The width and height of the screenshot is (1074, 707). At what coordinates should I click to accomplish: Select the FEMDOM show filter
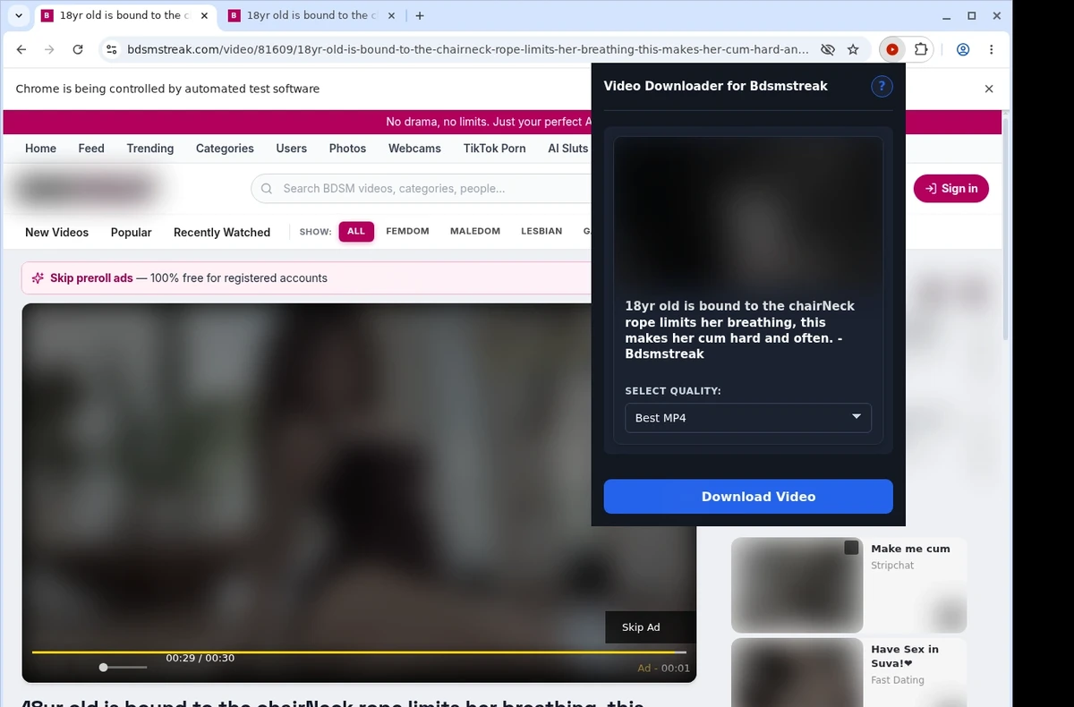coord(407,232)
